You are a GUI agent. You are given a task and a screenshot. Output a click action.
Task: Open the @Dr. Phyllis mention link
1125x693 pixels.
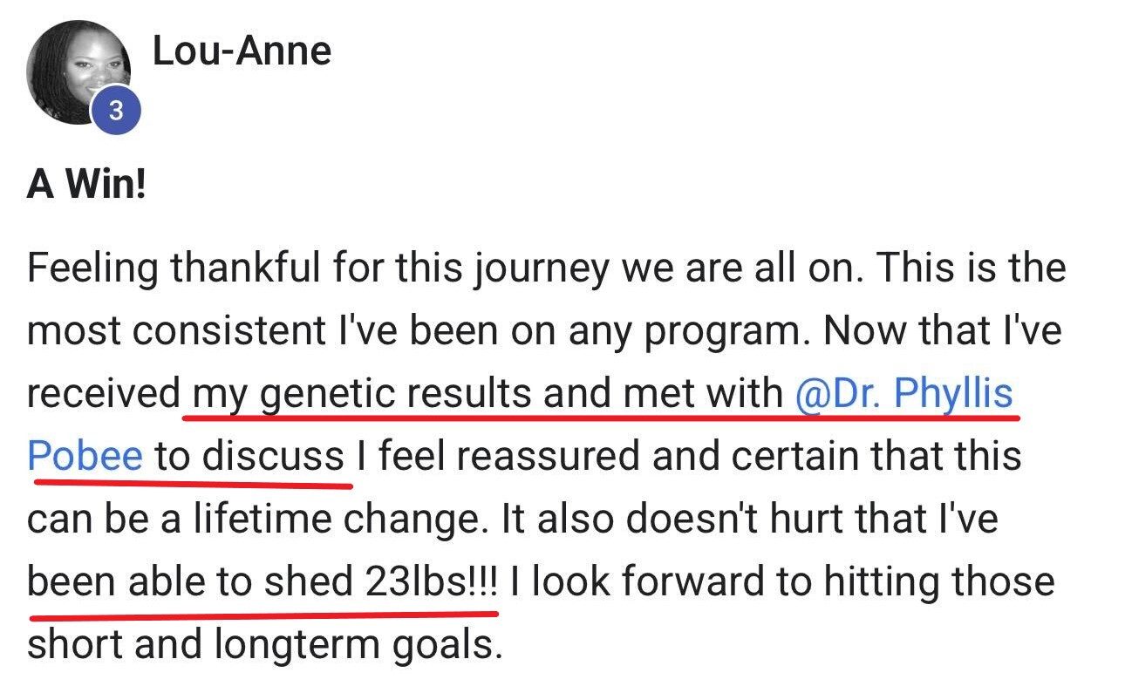pos(903,393)
